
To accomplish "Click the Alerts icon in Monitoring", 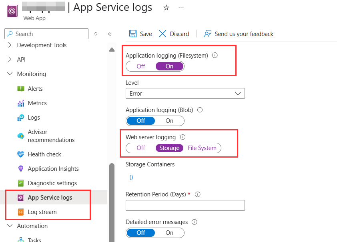I will [21, 89].
